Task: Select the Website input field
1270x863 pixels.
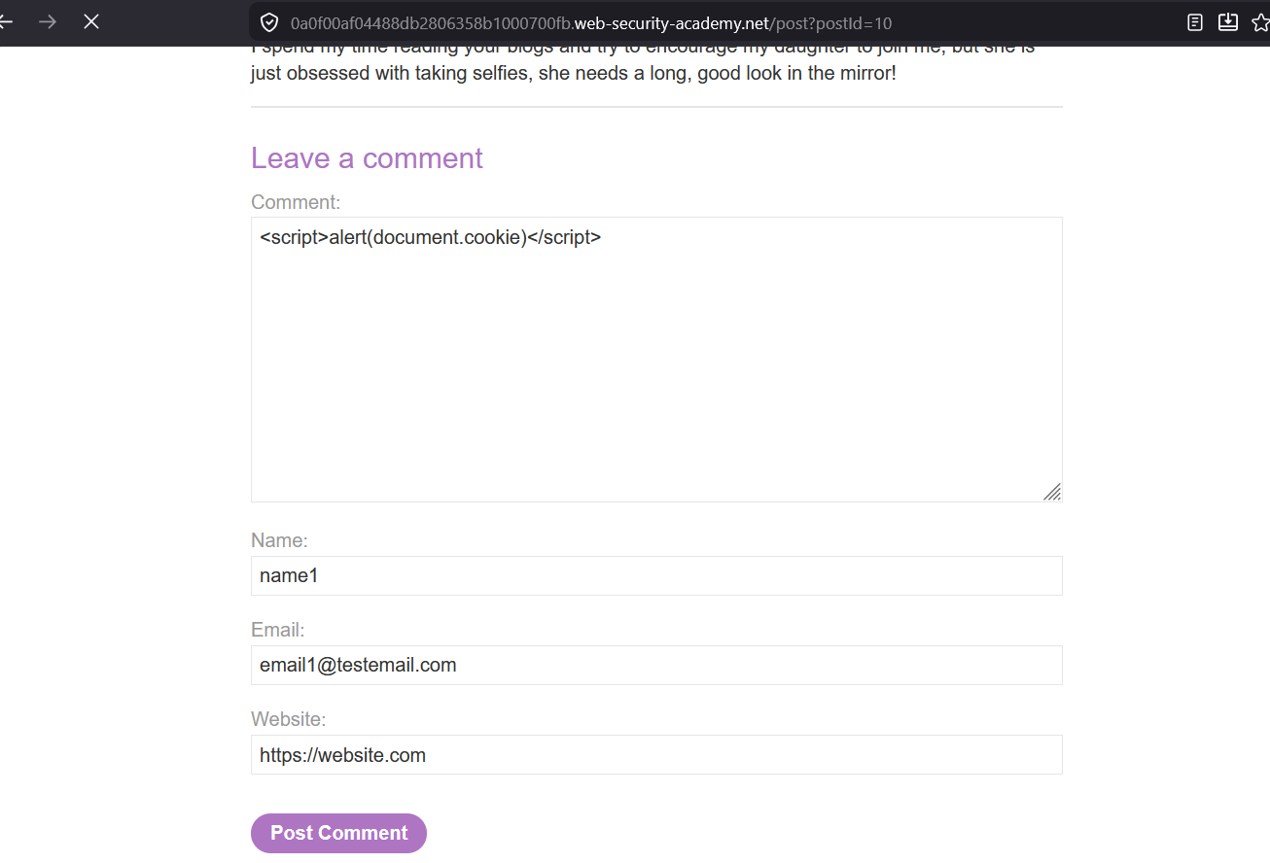Action: pyautogui.click(x=656, y=754)
